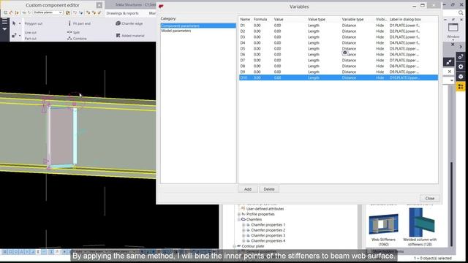
Task: Click the Delete button in Variables dialog
Action: tap(269, 189)
